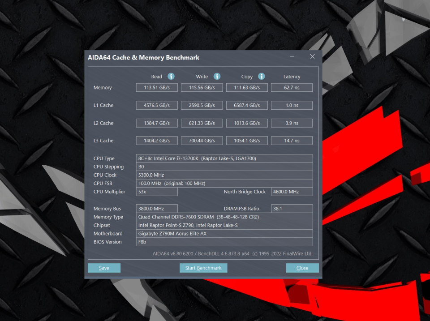The height and width of the screenshot is (321, 430).
Task: Click the Latency column header
Action: click(x=292, y=77)
